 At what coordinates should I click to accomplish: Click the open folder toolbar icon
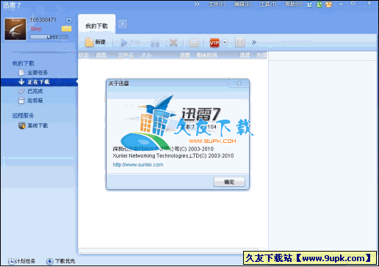(194, 43)
